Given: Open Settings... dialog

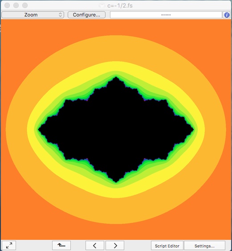Looking at the screenshot, I should click(x=204, y=246).
